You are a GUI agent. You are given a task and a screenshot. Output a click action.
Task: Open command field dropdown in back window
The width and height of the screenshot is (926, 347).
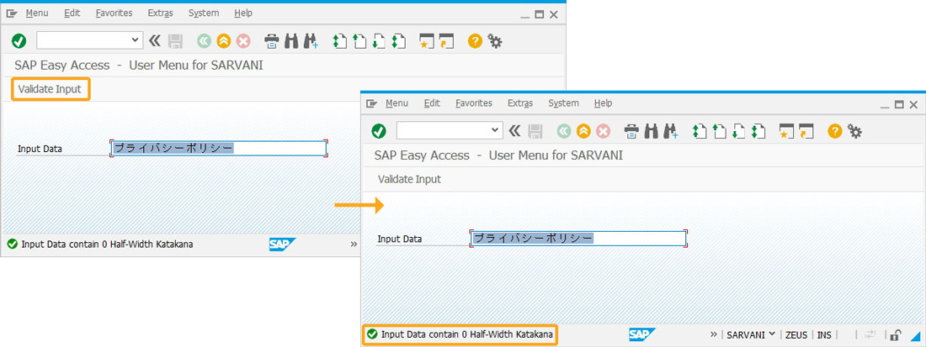[136, 40]
